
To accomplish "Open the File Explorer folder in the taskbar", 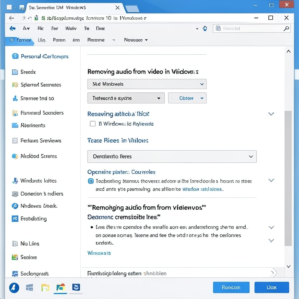I will click(45, 288).
